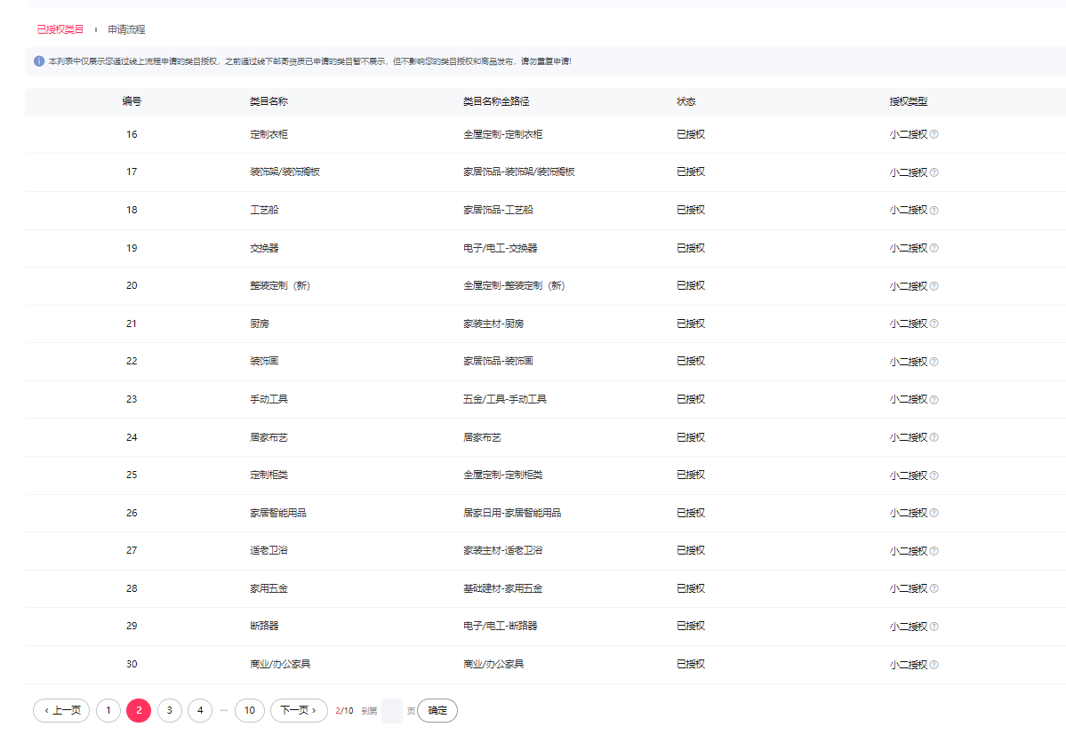Image resolution: width=1066 pixels, height=735 pixels.
Task: Click help icon in 断路器 row
Action: pos(934,627)
